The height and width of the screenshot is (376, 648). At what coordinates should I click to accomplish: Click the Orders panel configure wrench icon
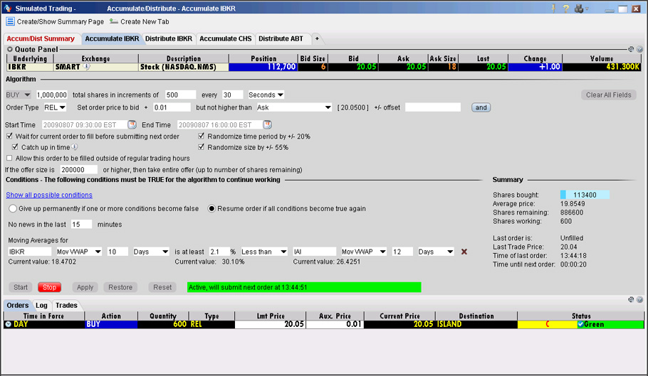tap(631, 300)
